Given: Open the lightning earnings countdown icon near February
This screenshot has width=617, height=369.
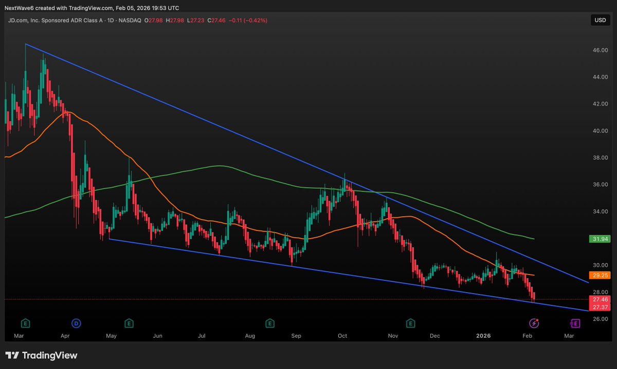Looking at the screenshot, I should click(534, 323).
